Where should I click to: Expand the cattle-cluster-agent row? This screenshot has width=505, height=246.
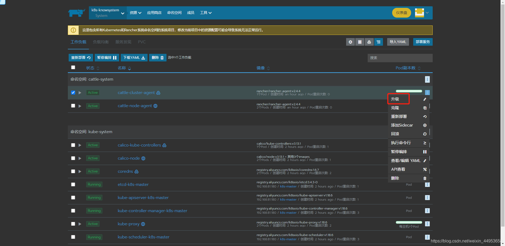[80, 93]
